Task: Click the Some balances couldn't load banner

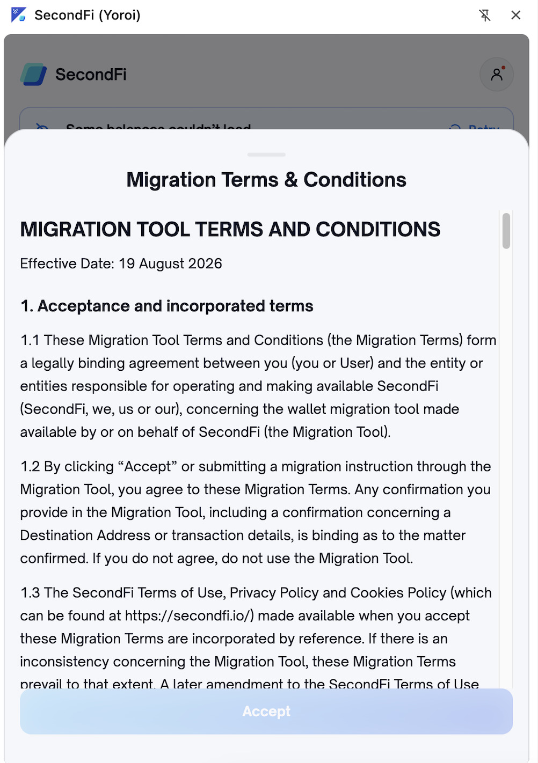Action: point(266,119)
